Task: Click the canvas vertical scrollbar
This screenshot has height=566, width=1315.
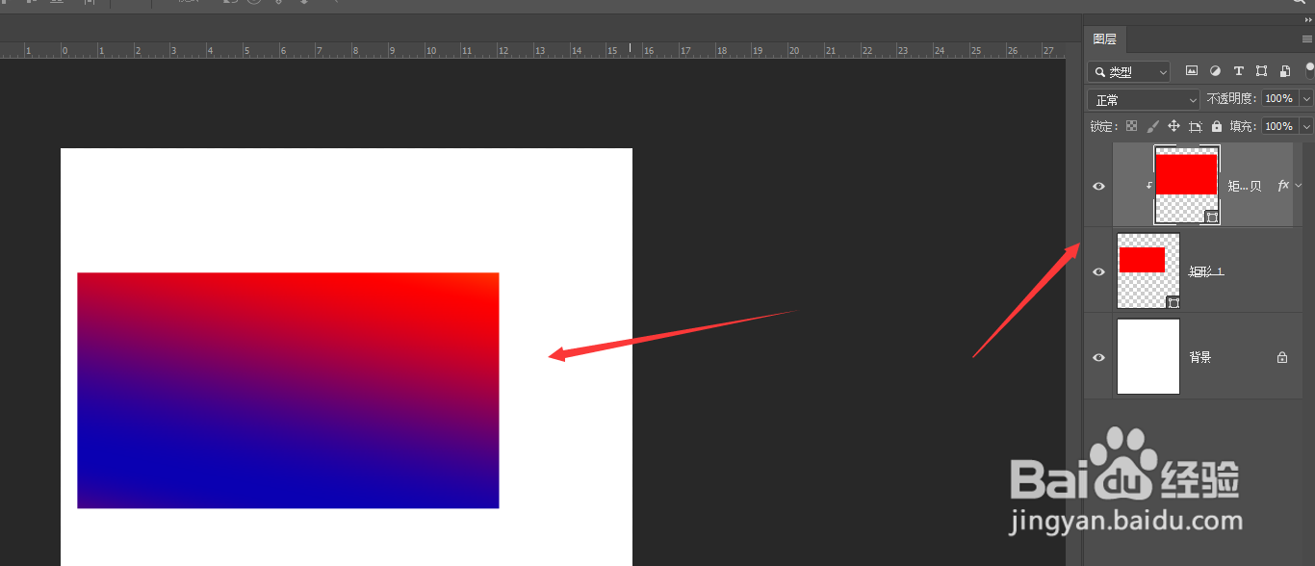Action: click(1072, 312)
